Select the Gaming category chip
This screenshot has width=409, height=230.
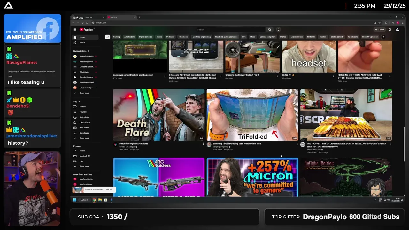[x=116, y=37]
